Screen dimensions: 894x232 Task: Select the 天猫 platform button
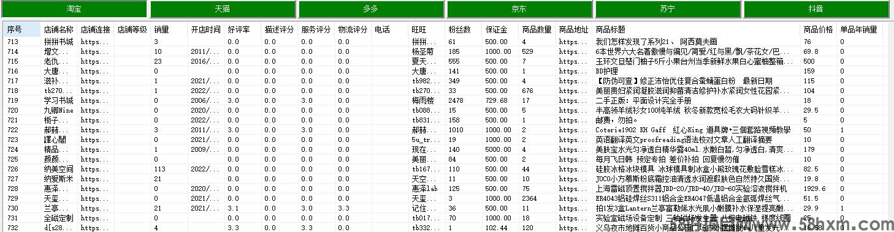[223, 9]
